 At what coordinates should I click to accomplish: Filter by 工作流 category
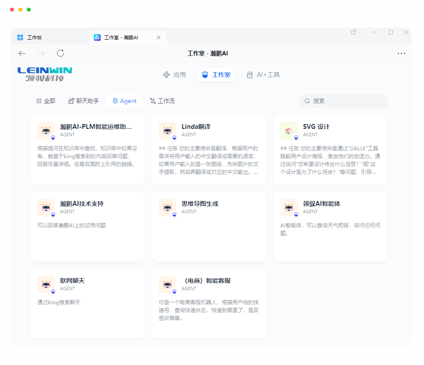point(162,101)
